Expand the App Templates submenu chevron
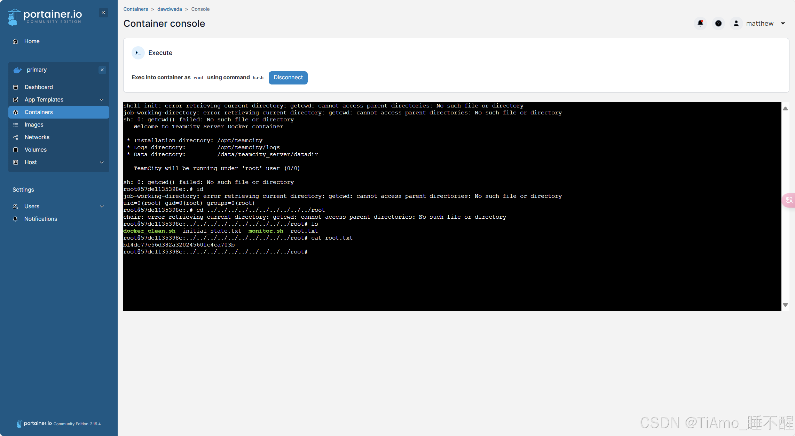 [102, 100]
